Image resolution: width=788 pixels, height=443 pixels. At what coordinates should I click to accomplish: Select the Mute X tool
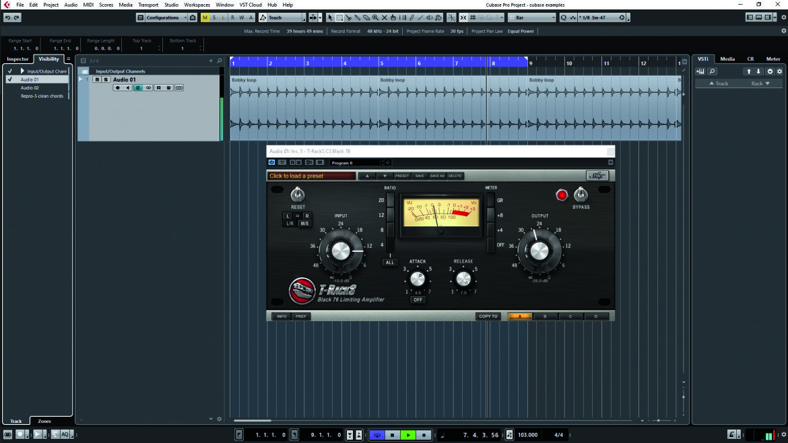click(x=385, y=18)
